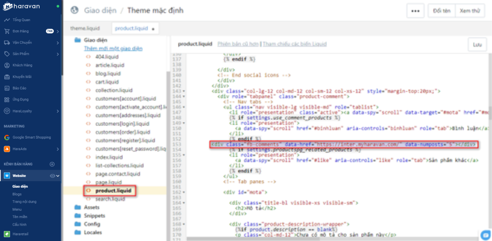492x241 pixels.
Task: Toggle Website eye visibility icon
Action: tap(53, 176)
